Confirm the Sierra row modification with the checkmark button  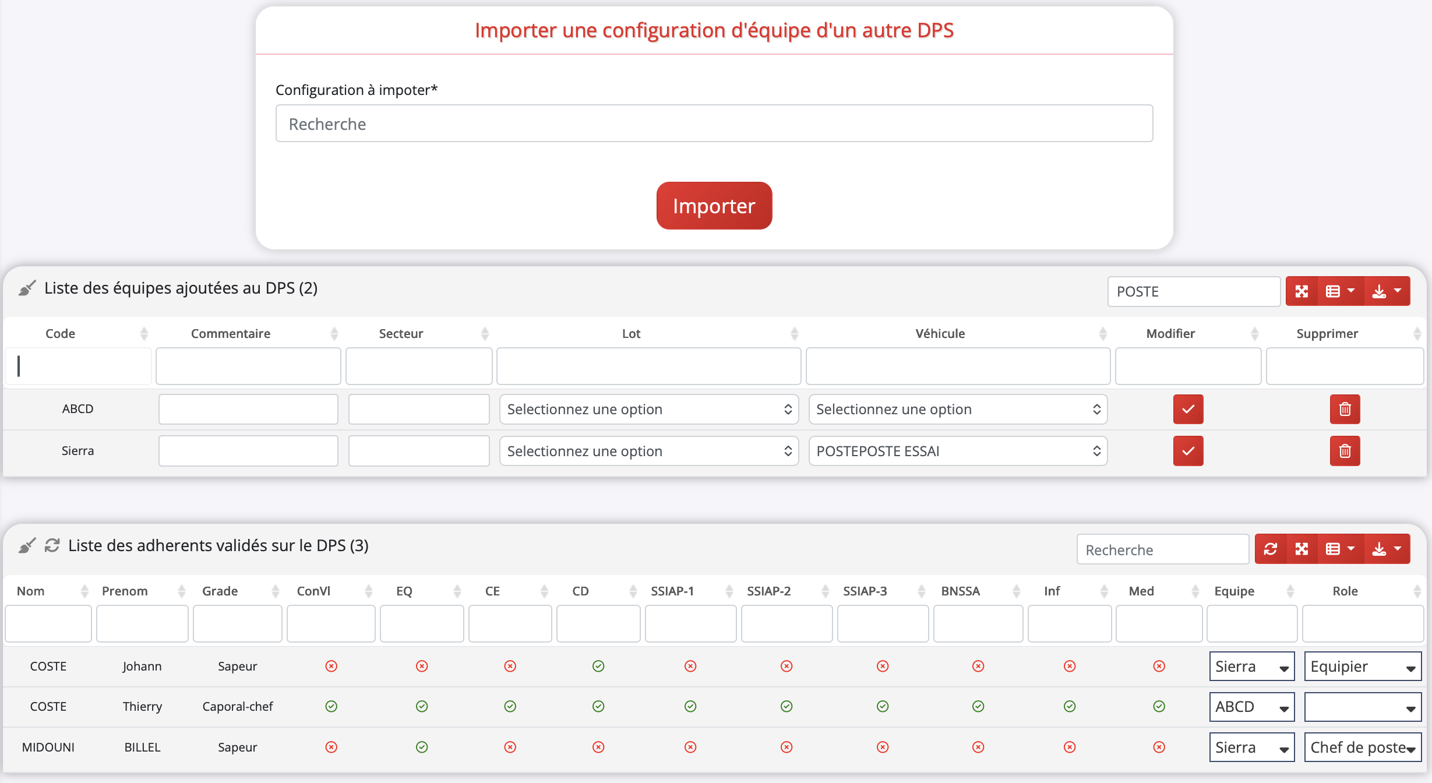(1188, 451)
